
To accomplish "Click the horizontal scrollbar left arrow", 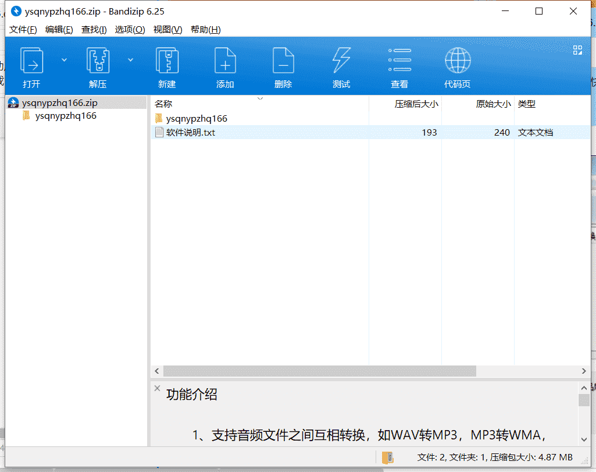I will (x=157, y=371).
